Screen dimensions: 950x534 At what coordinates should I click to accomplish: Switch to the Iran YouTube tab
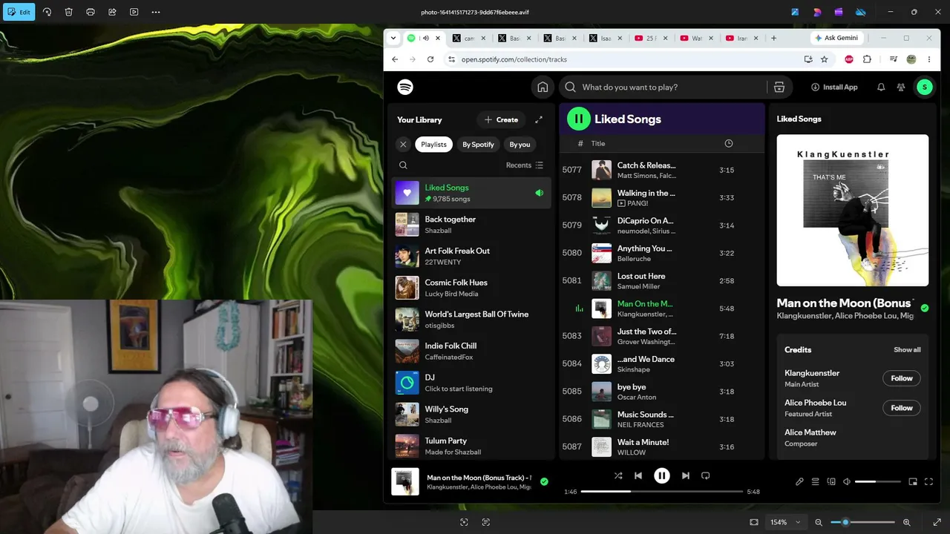tap(741, 38)
